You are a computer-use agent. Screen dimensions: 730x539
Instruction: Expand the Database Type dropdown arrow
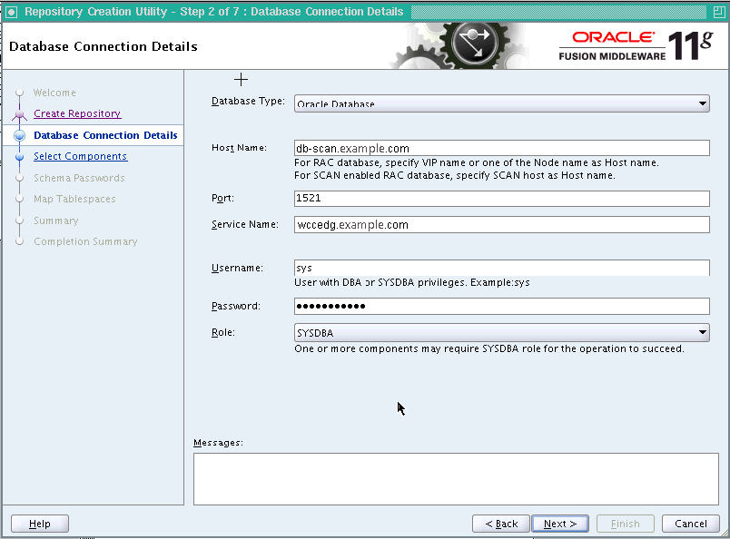point(702,103)
